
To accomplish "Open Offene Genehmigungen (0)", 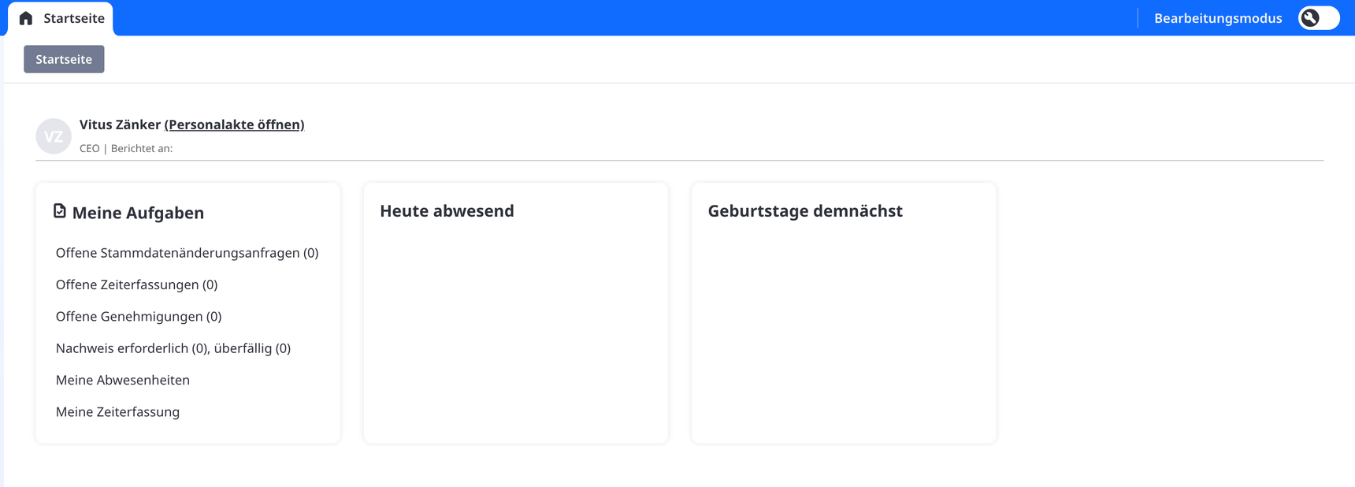I will coord(139,316).
